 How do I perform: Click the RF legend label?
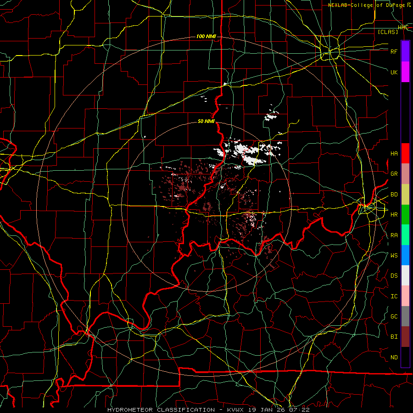point(394,51)
